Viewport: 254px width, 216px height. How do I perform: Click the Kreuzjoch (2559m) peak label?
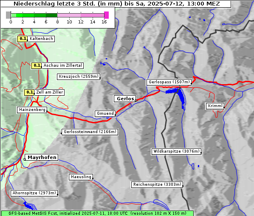tap(79, 77)
